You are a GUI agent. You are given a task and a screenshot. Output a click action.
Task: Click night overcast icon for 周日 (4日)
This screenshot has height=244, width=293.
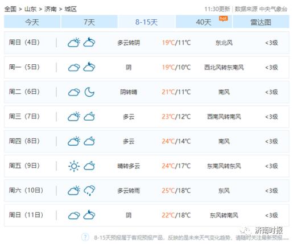(x=89, y=42)
